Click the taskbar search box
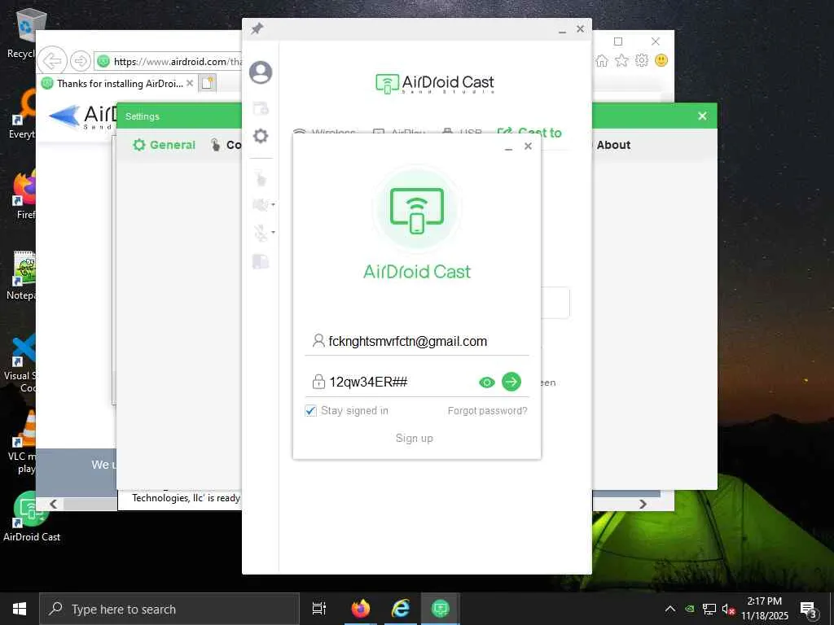 pyautogui.click(x=169, y=609)
